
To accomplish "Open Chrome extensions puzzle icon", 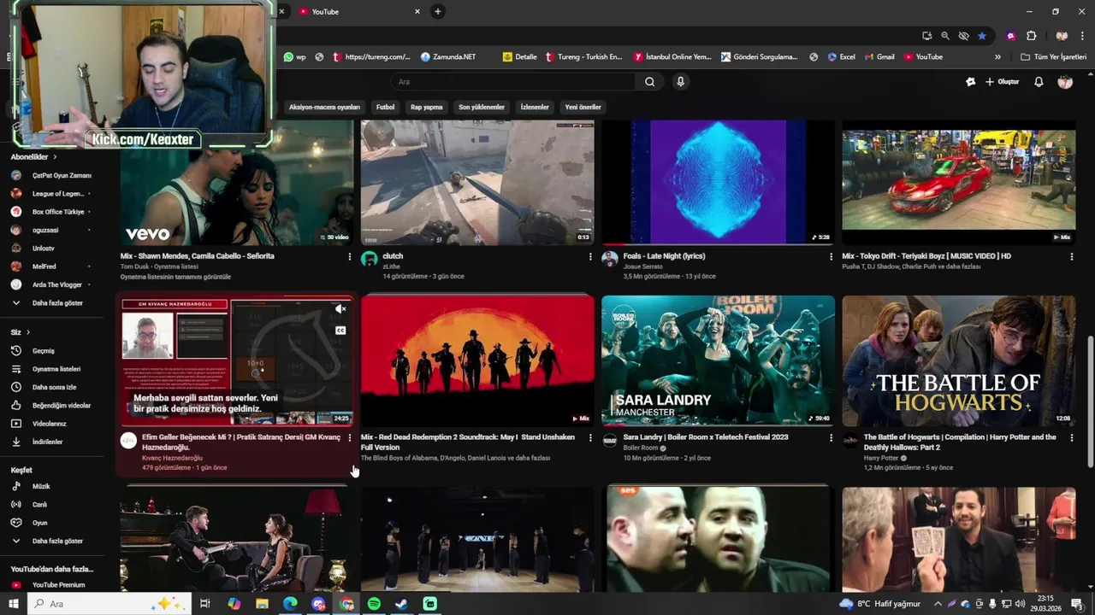I will 1032,36.
